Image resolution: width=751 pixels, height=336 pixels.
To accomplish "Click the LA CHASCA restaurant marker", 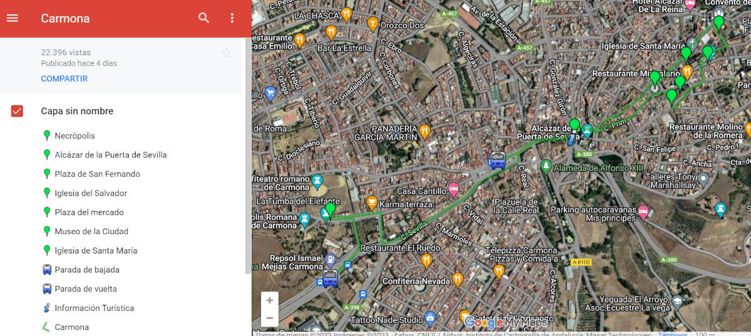I will [x=347, y=14].
